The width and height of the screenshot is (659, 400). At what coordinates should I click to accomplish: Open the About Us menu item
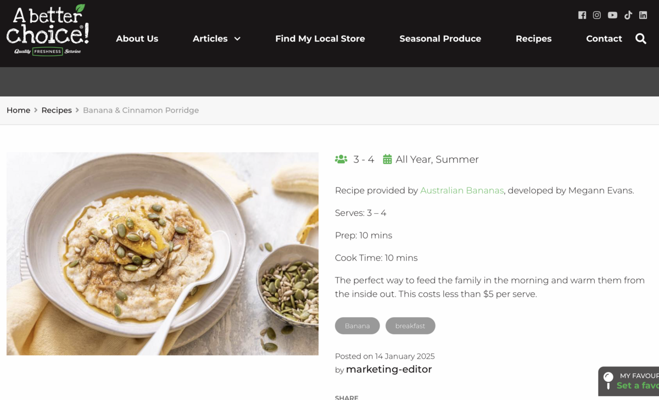tap(137, 38)
